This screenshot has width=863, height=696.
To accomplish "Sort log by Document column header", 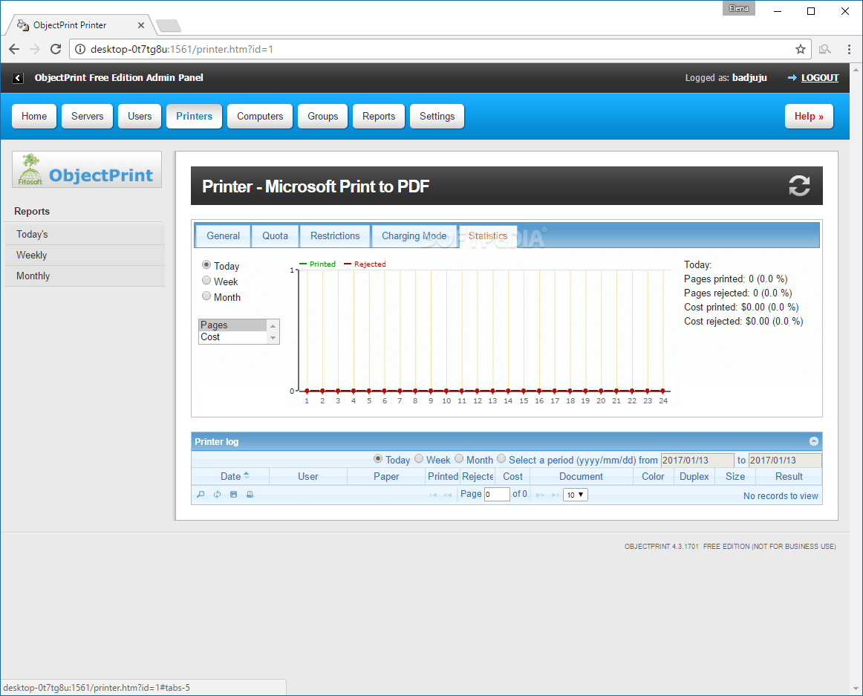I will tap(582, 476).
